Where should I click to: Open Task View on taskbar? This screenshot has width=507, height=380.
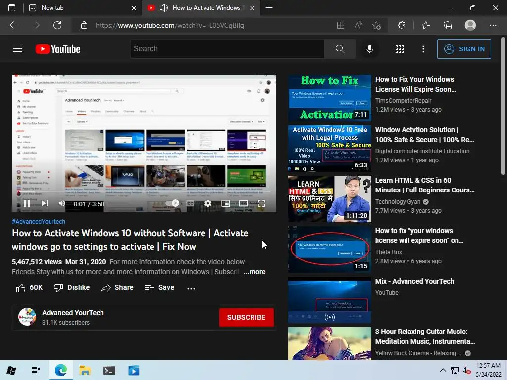36,370
